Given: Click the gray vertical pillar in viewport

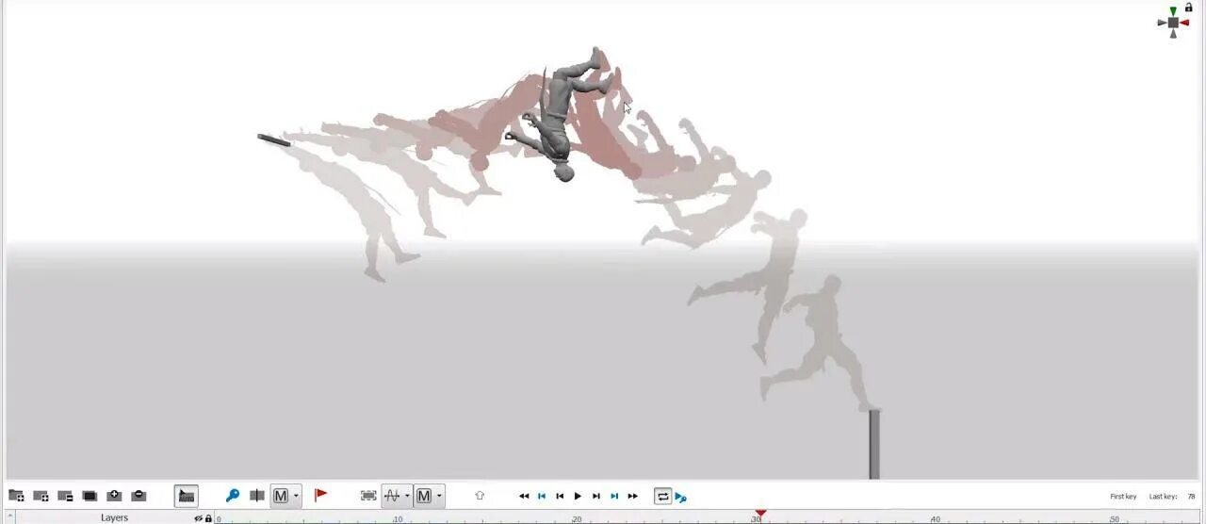Looking at the screenshot, I should 874,443.
